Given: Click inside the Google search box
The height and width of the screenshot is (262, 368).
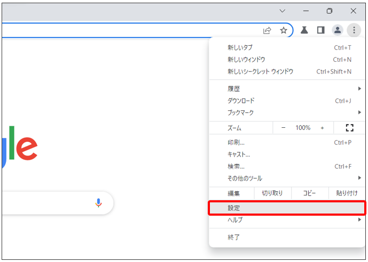Looking at the screenshot, I should (54, 203).
